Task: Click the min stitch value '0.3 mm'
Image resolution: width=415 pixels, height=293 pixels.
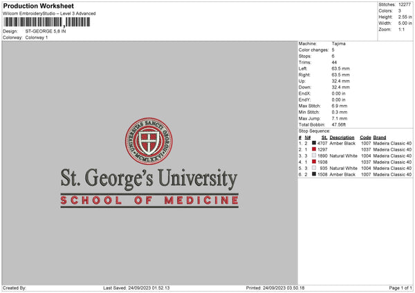Action: (340, 112)
